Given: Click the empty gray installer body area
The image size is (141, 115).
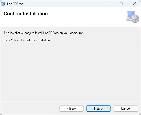Looking at the screenshot, I should 70,71.
